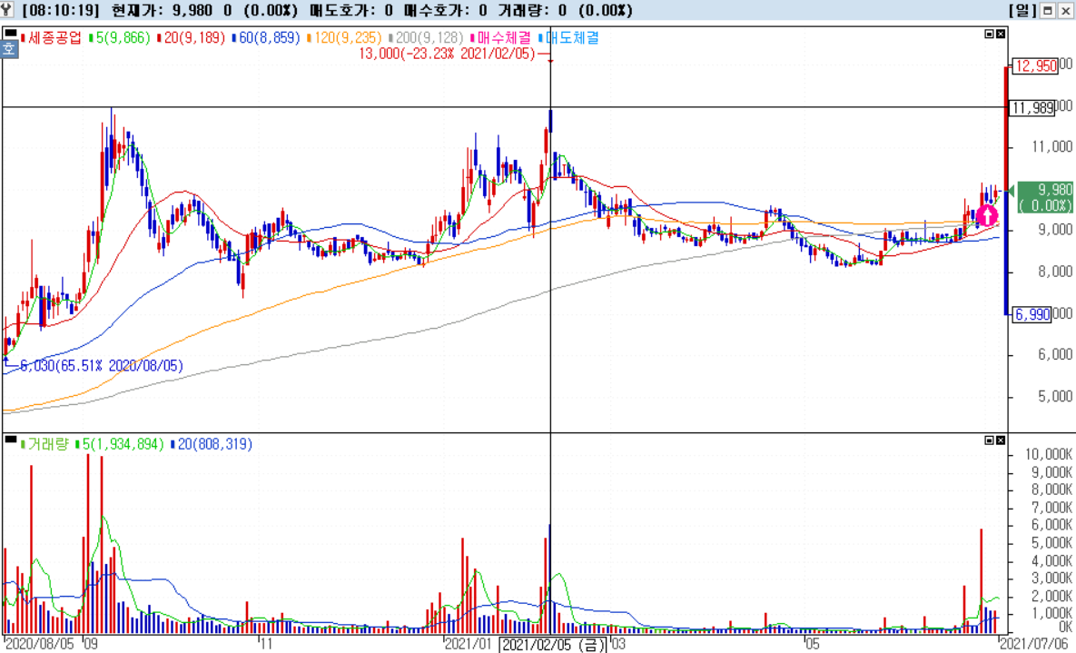Close the chart window via title bar X
This screenshot has width=1076, height=653.
(1065, 10)
